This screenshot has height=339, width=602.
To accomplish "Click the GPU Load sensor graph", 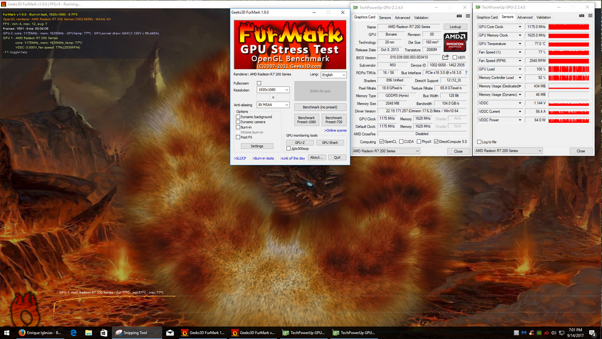I will tap(568, 69).
